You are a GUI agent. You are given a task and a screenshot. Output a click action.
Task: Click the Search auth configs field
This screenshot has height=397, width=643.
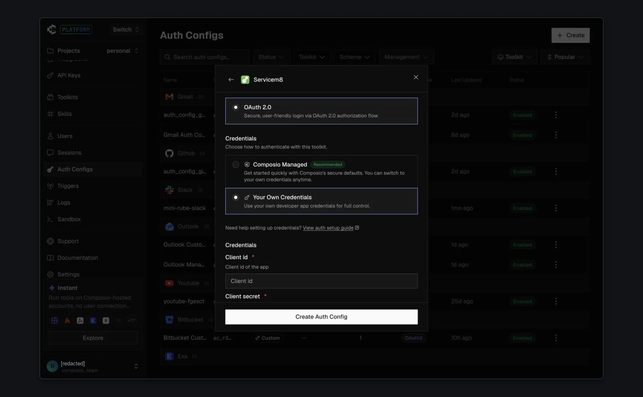click(x=205, y=57)
